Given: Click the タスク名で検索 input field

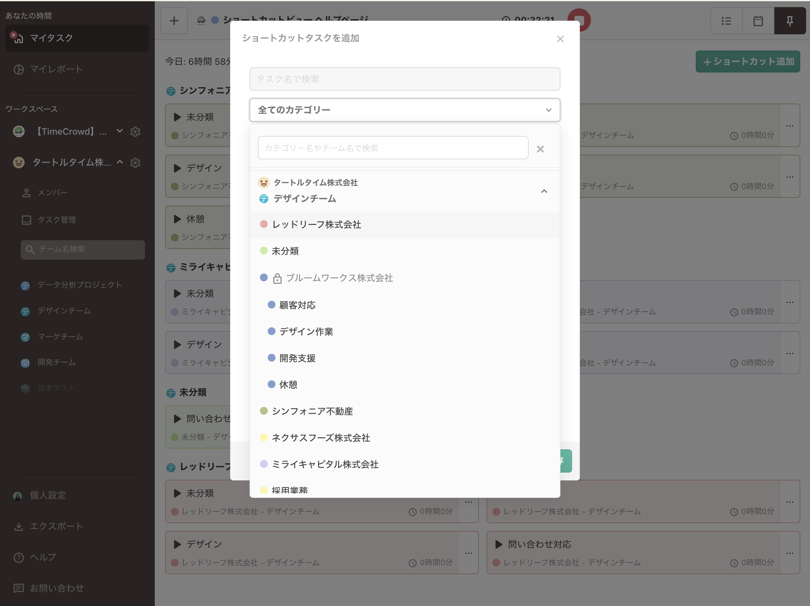Looking at the screenshot, I should click(404, 79).
